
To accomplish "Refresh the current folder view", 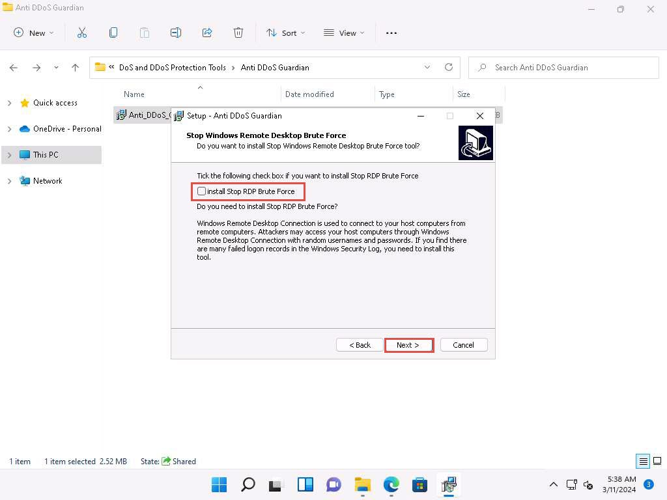I will (x=448, y=67).
